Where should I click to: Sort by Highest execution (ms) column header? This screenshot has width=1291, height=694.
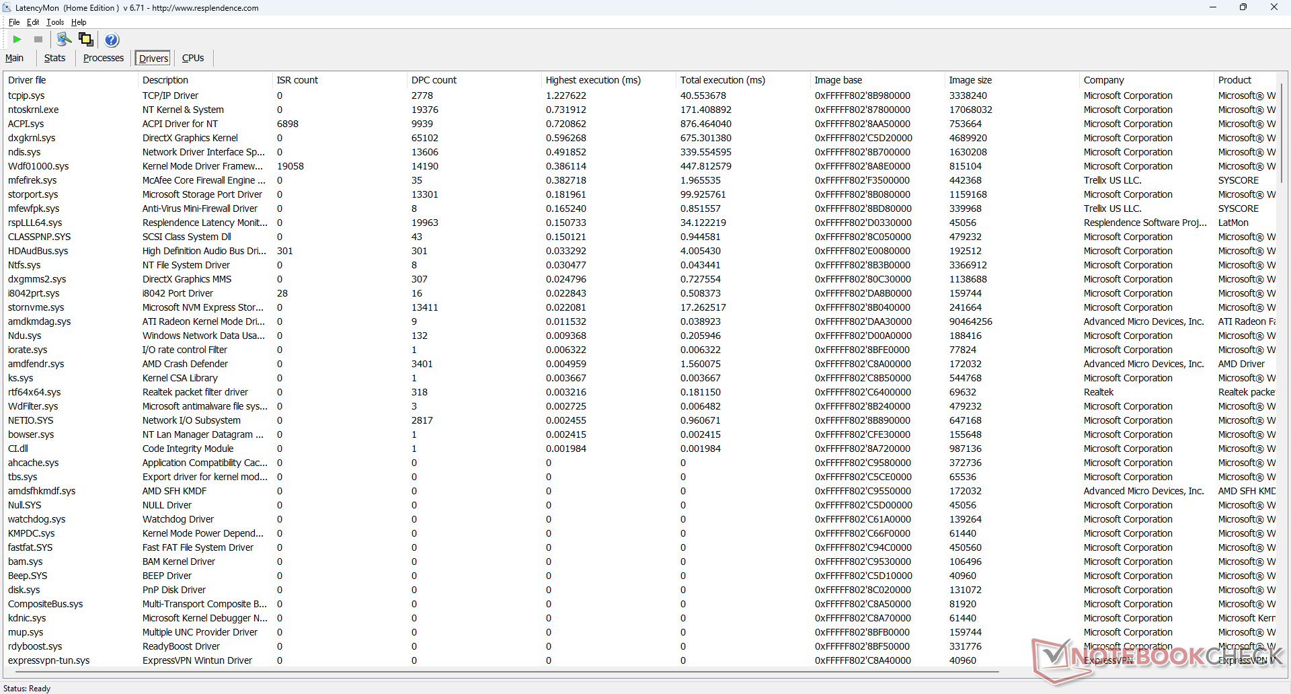pos(609,80)
